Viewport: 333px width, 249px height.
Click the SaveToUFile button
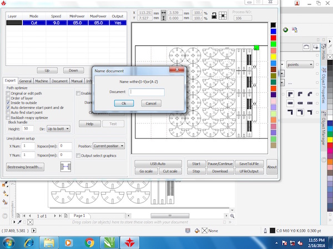(x=249, y=164)
